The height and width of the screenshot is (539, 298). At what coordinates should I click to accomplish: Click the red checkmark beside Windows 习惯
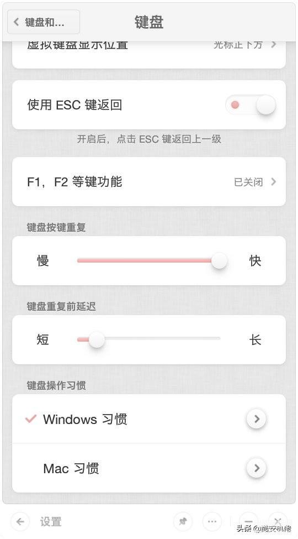(31, 418)
